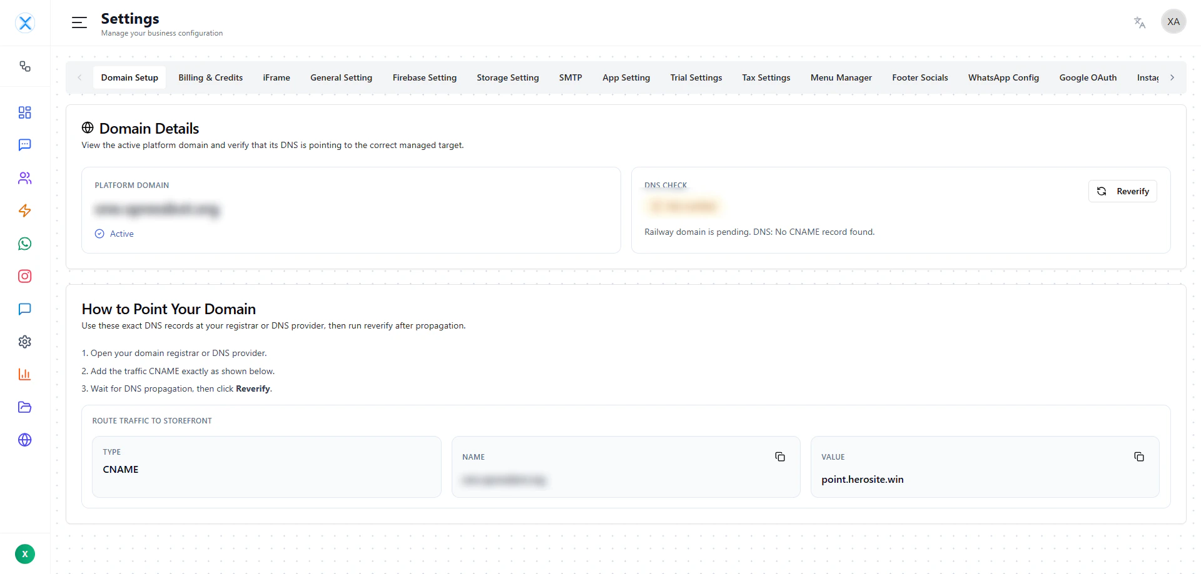Open the dashboard grid icon in sidebar
1201x574 pixels.
click(x=25, y=112)
